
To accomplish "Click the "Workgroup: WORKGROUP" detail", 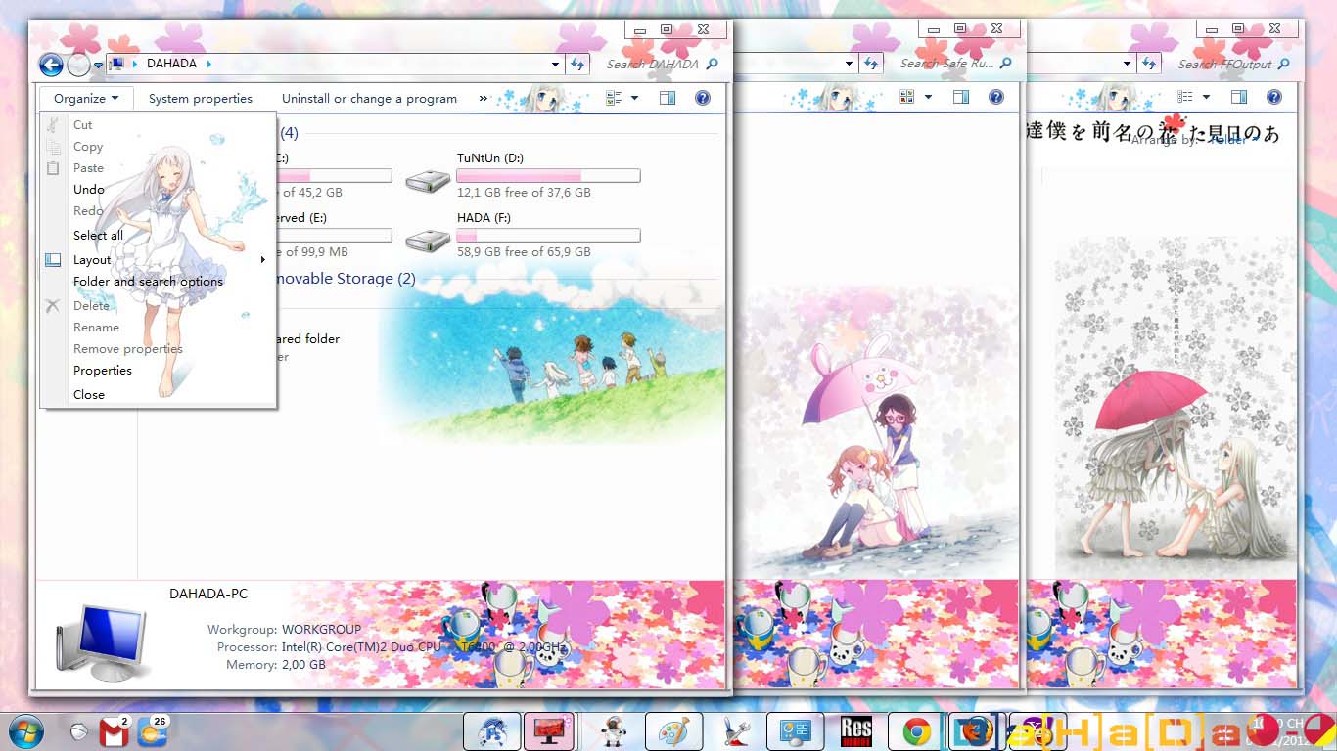I will point(284,630).
